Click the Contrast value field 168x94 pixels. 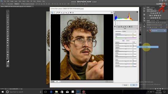(x=134, y=45)
